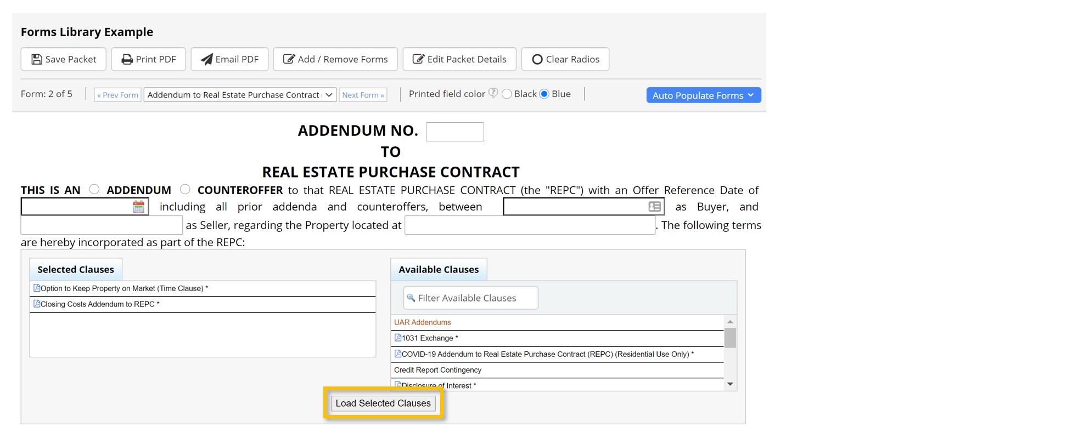Click the calendar icon in the date field
Image resolution: width=1078 pixels, height=438 pixels.
138,207
